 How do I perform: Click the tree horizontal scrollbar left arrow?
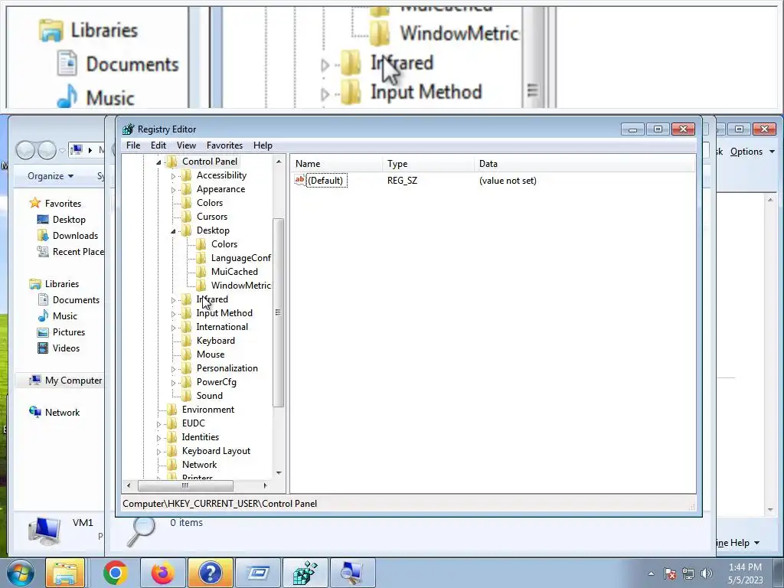(129, 485)
